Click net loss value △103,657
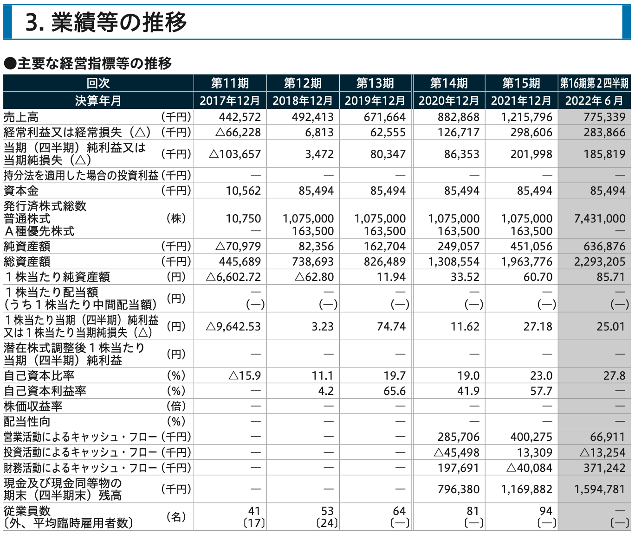The height and width of the screenshot is (534, 635). tap(235, 154)
